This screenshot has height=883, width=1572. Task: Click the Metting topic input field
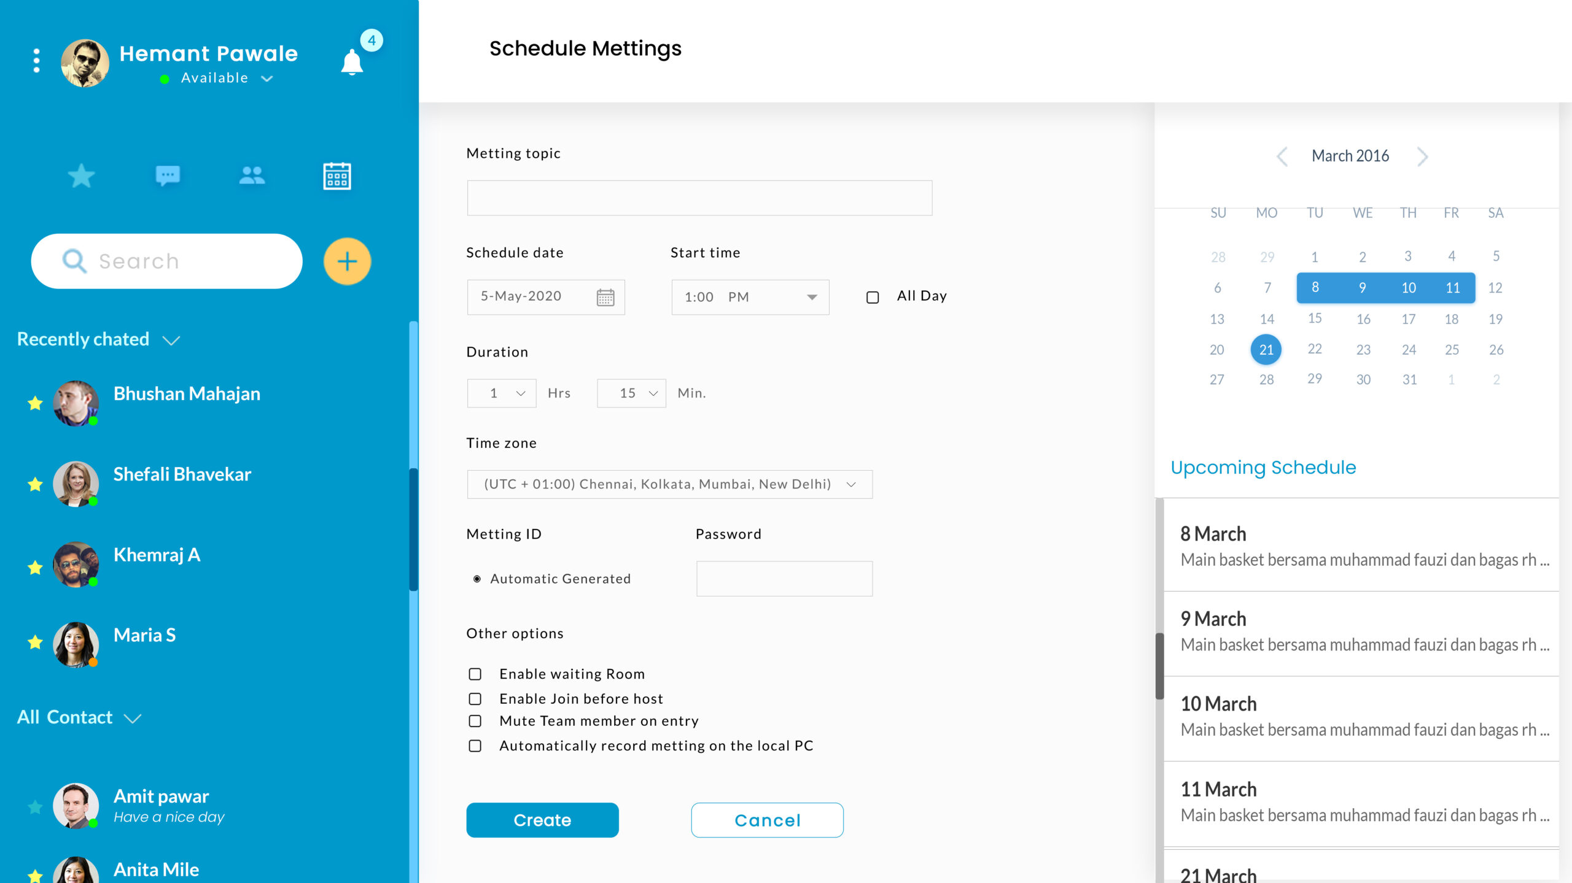pos(700,198)
